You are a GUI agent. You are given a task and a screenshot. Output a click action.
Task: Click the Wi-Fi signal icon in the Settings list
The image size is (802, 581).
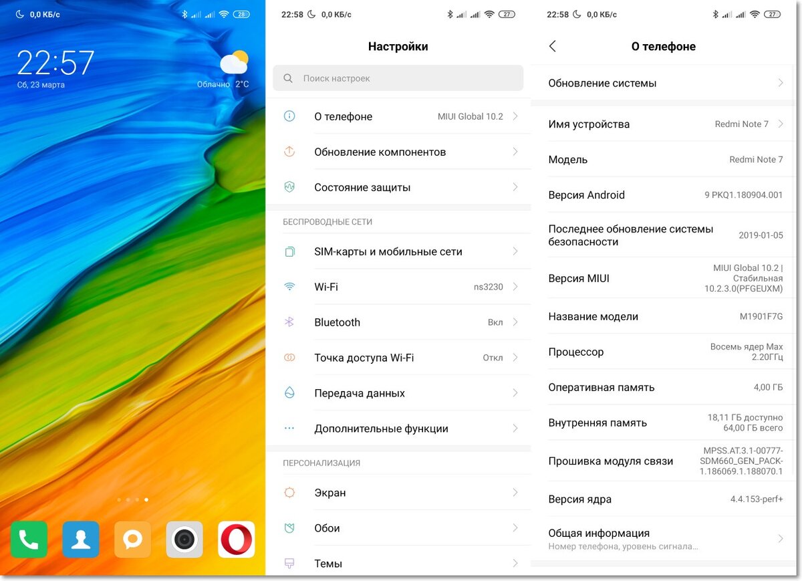tap(289, 286)
